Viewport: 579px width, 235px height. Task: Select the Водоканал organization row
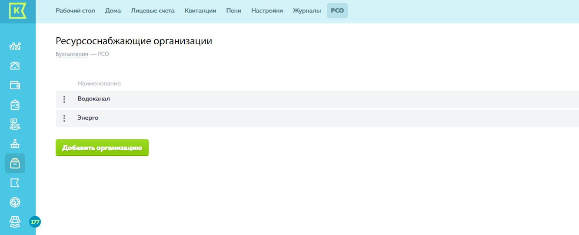(x=317, y=99)
